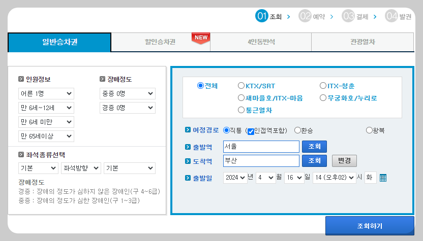Image resolution: width=423 pixels, height=241 pixels.
Task: Click arrow icon beside 장애정도 heading
Action: (102, 79)
